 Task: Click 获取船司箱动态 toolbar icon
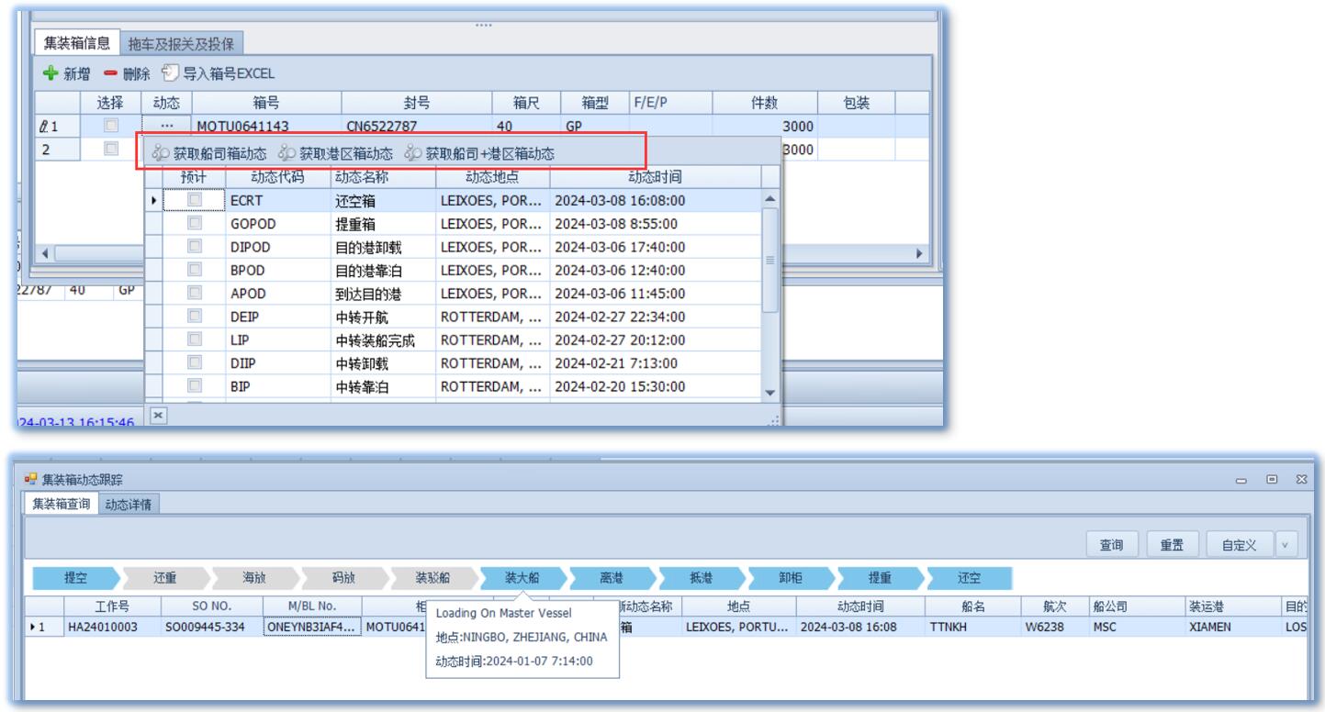coord(161,154)
